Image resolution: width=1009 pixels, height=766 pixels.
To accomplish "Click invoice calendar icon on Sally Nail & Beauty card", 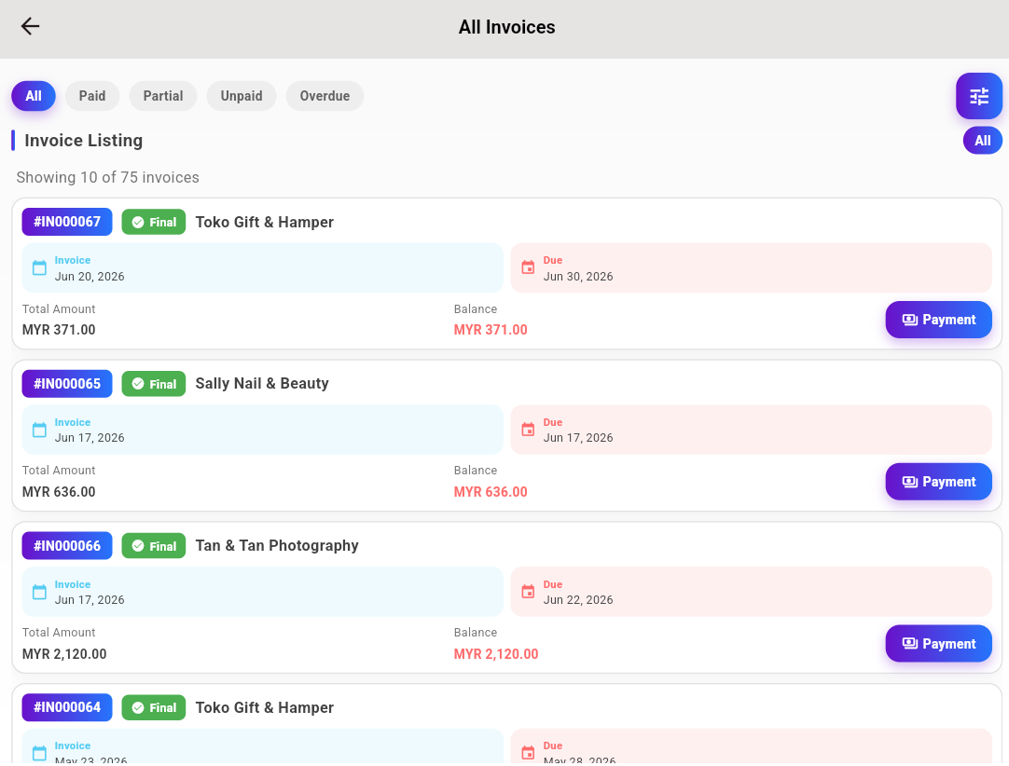I will pyautogui.click(x=39, y=430).
